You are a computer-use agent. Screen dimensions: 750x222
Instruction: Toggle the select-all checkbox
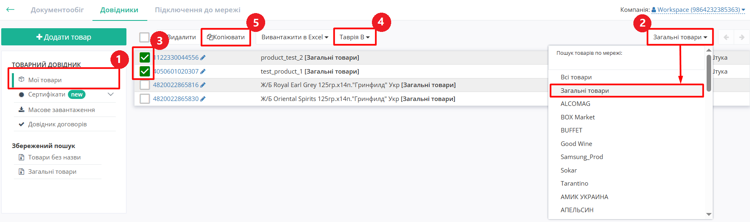pyautogui.click(x=144, y=37)
